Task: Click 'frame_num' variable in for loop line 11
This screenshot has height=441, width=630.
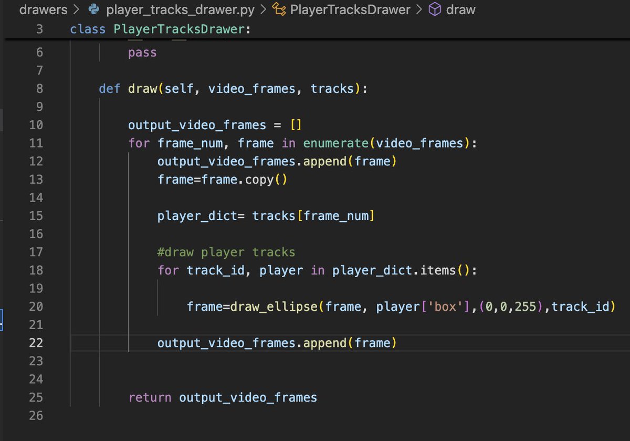Action: tap(191, 143)
